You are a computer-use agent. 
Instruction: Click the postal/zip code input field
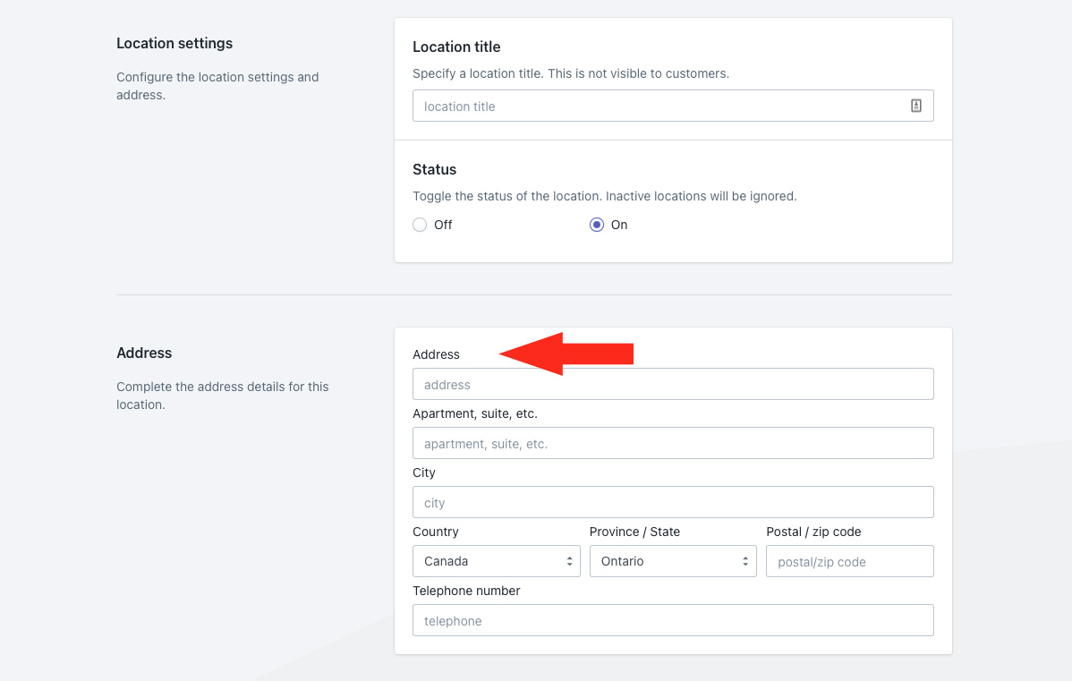point(849,561)
